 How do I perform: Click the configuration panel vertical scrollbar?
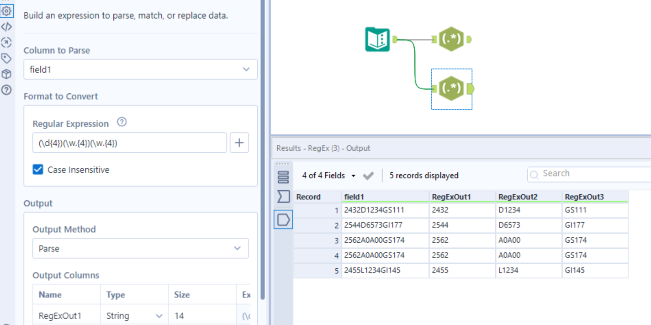click(262, 137)
